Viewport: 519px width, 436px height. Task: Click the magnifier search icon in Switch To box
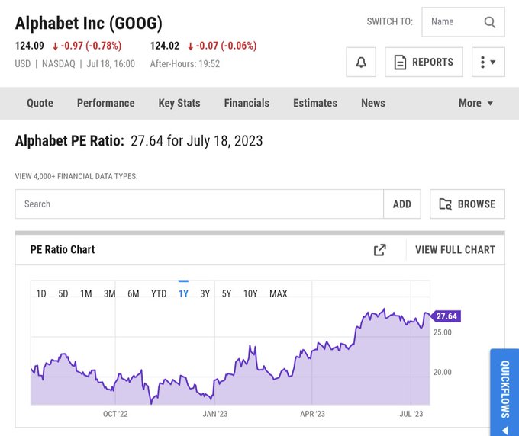point(489,22)
